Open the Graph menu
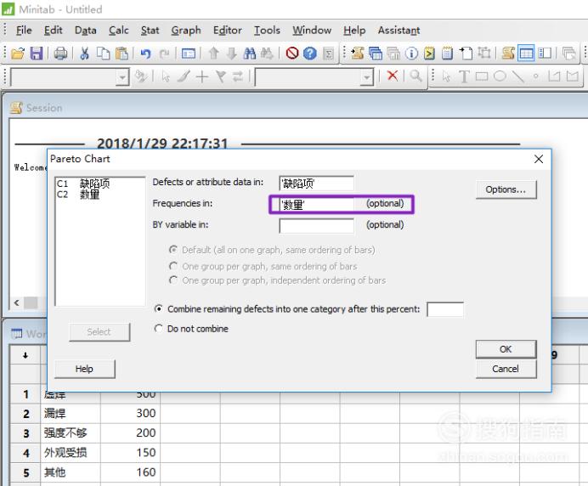This screenshot has height=486, width=588. pos(186,31)
